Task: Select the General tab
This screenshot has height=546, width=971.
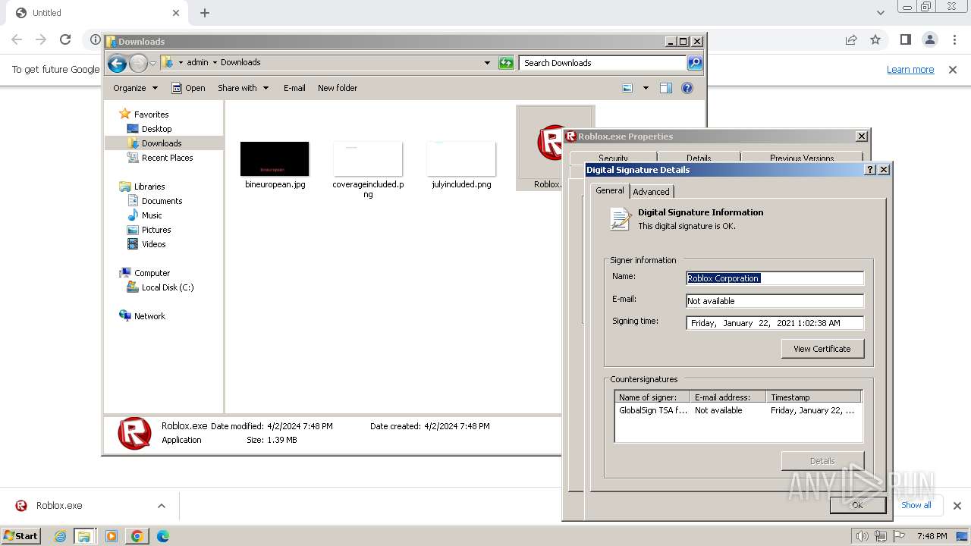Action: coord(610,190)
